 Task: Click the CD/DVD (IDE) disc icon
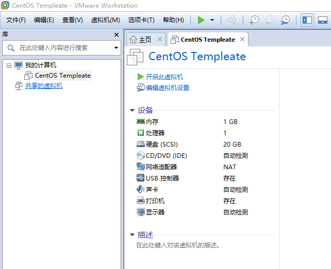[x=141, y=155]
